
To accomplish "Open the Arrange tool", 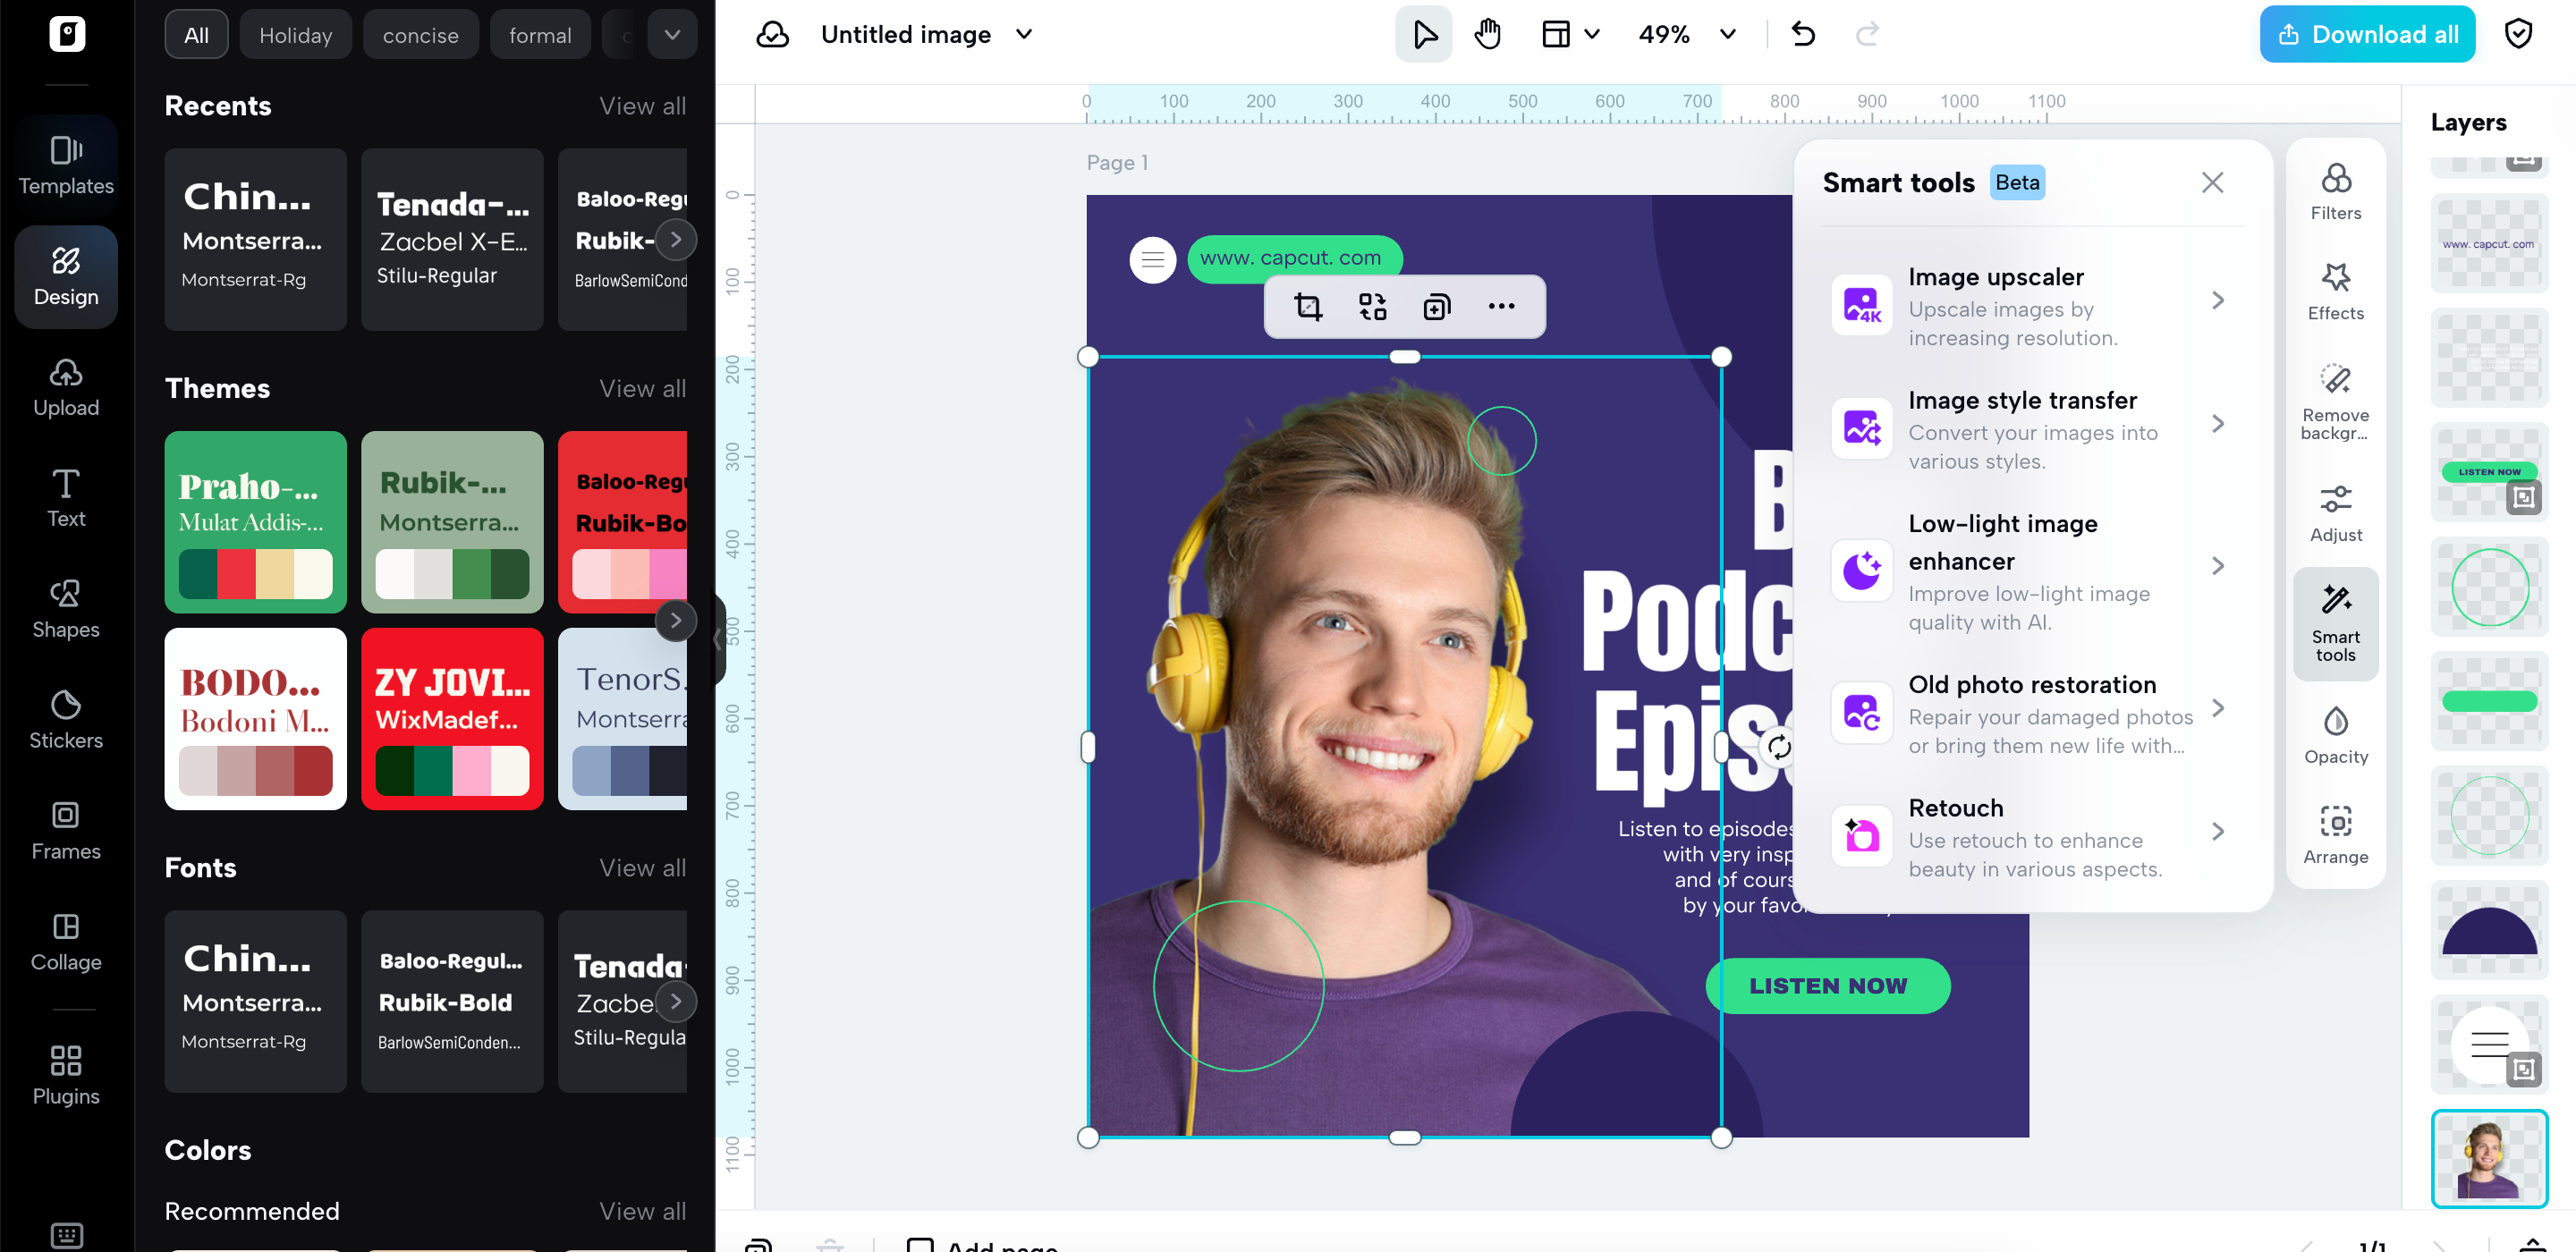I will click(2336, 836).
